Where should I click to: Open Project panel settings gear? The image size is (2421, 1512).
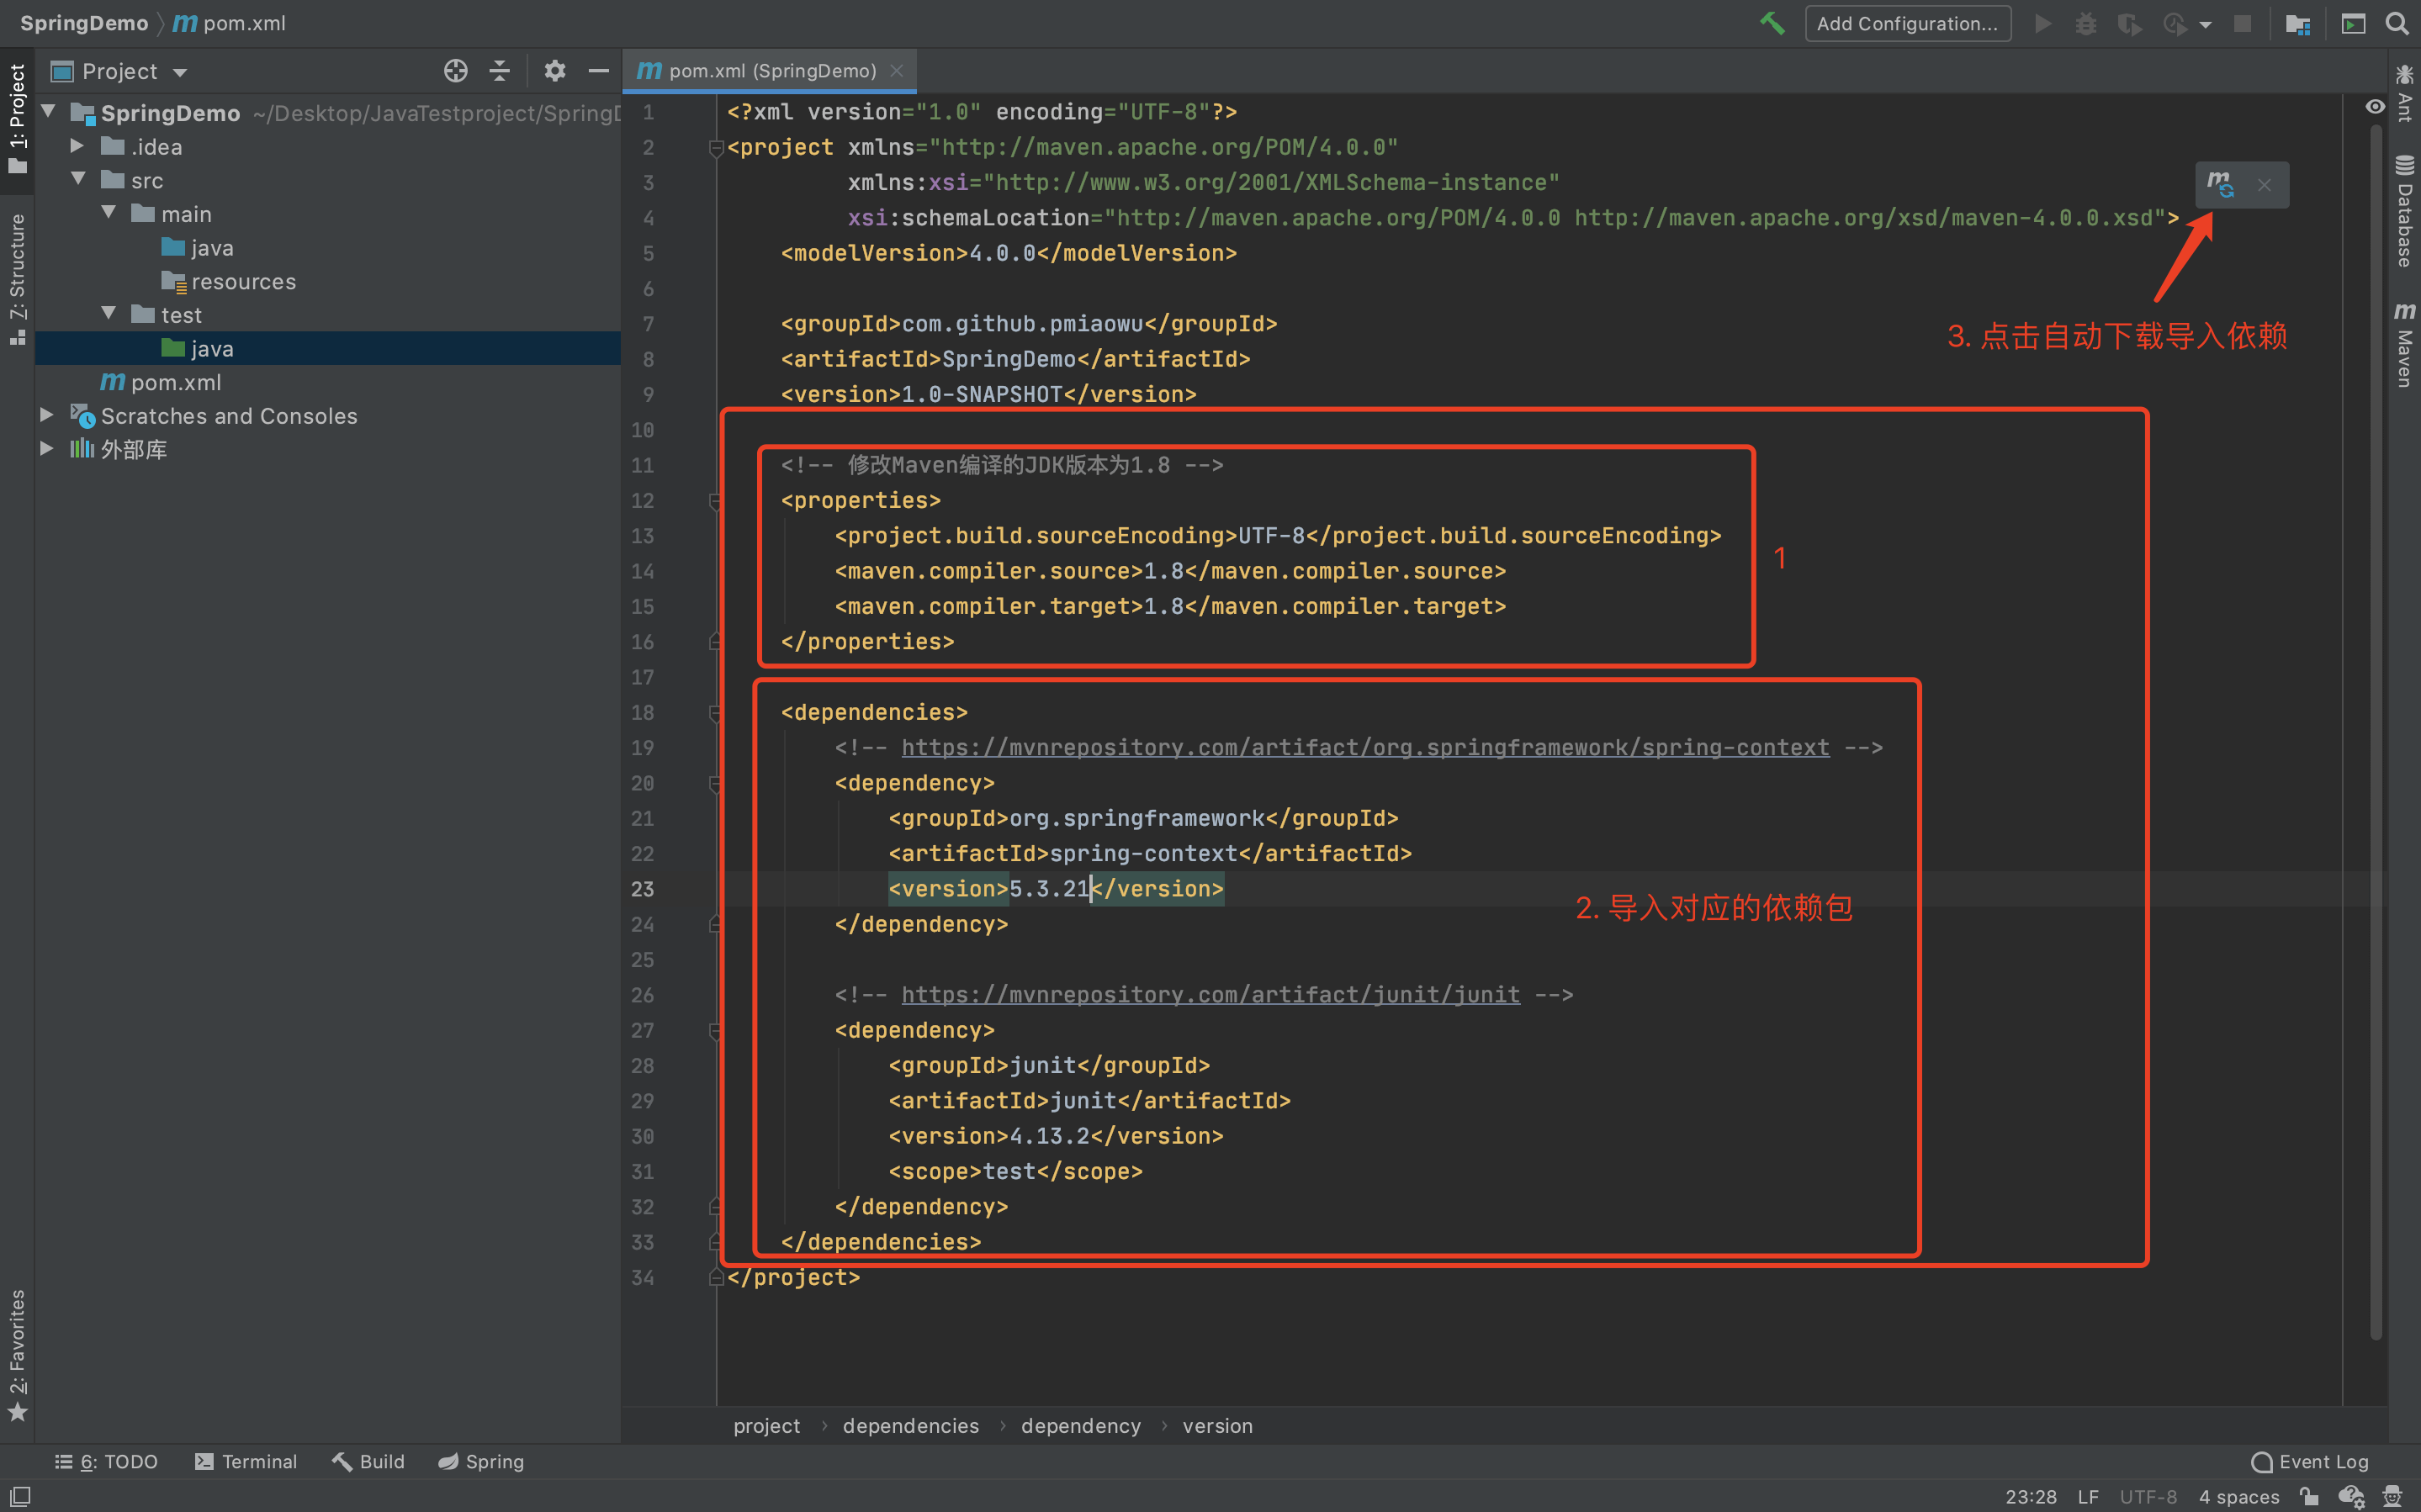pos(554,71)
